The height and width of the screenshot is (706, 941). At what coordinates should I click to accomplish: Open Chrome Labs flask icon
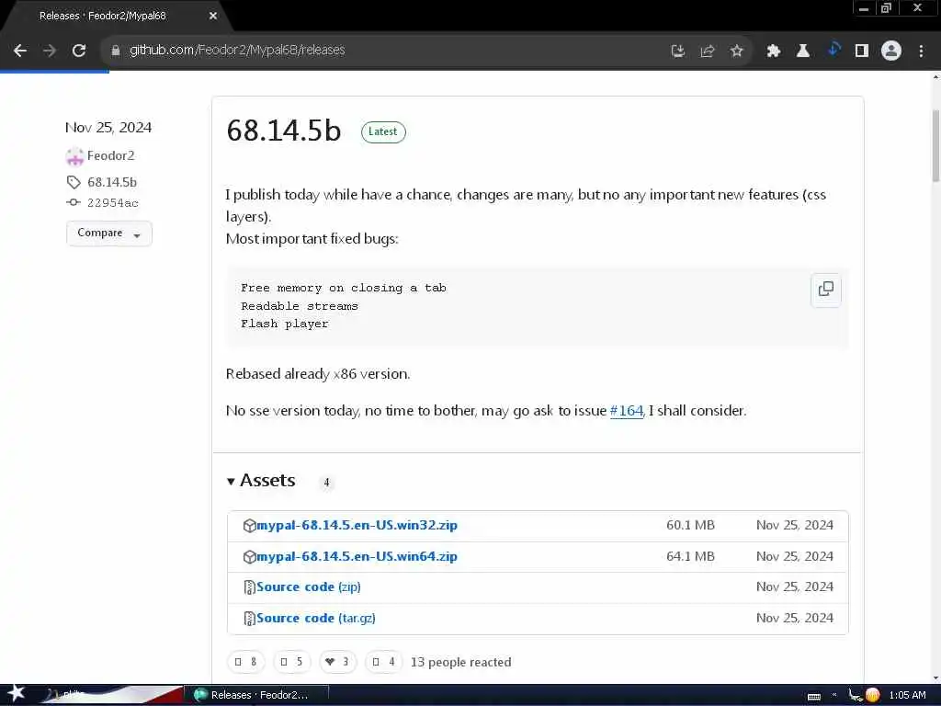click(802, 51)
